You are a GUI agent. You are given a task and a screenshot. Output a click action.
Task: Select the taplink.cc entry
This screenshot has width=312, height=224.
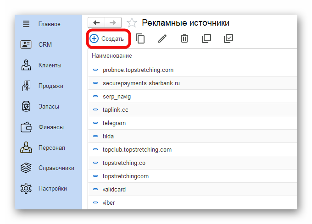(193, 109)
